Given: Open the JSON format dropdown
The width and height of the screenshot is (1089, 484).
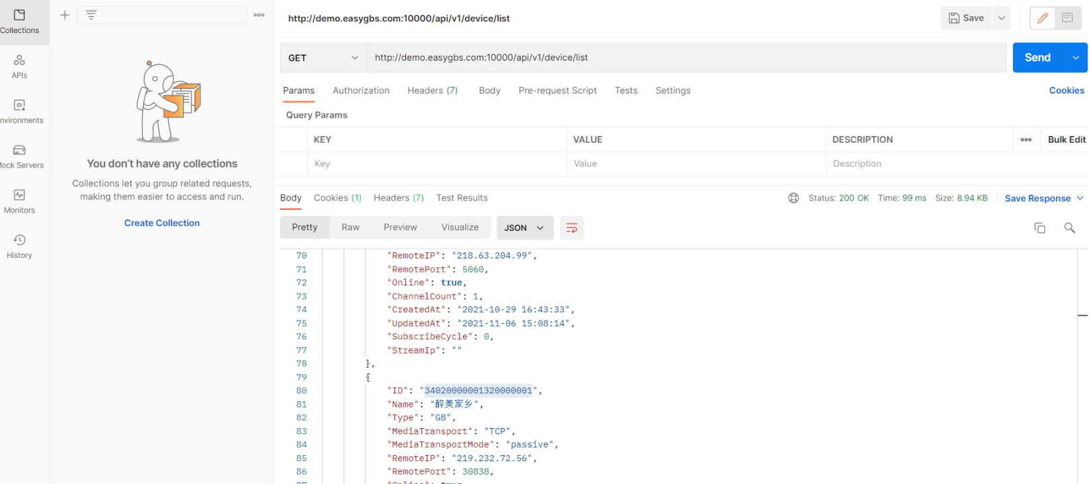Looking at the screenshot, I should tap(524, 228).
